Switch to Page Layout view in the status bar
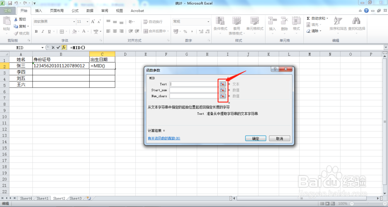 coord(327,204)
